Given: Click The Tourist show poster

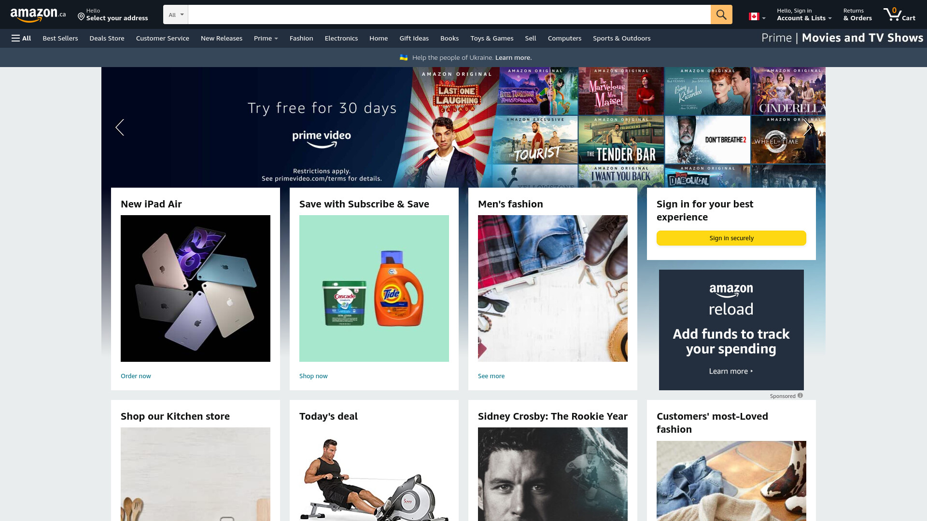Looking at the screenshot, I should click(536, 139).
